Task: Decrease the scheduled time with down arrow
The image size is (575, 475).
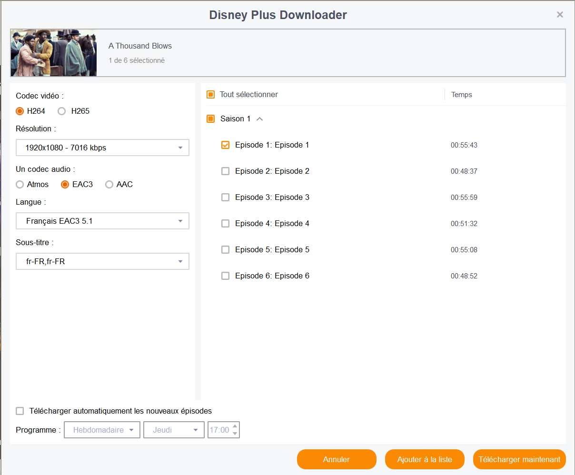Action: 235,434
